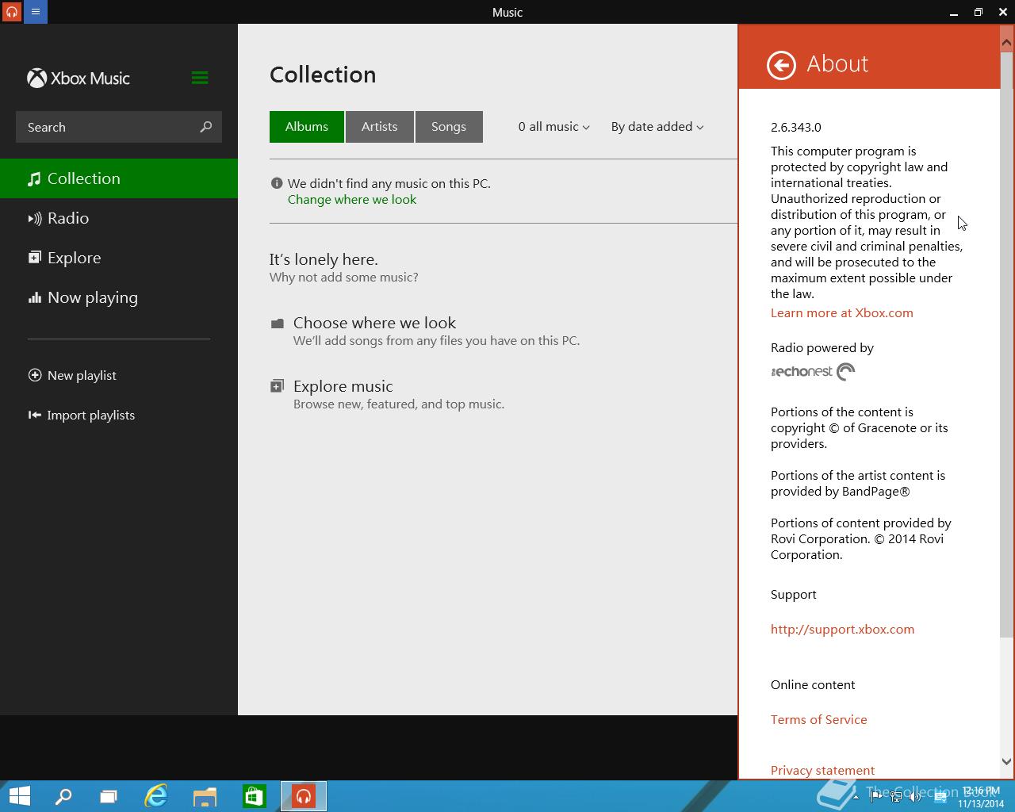Expand the '0 all music' filter dropdown

point(553,127)
